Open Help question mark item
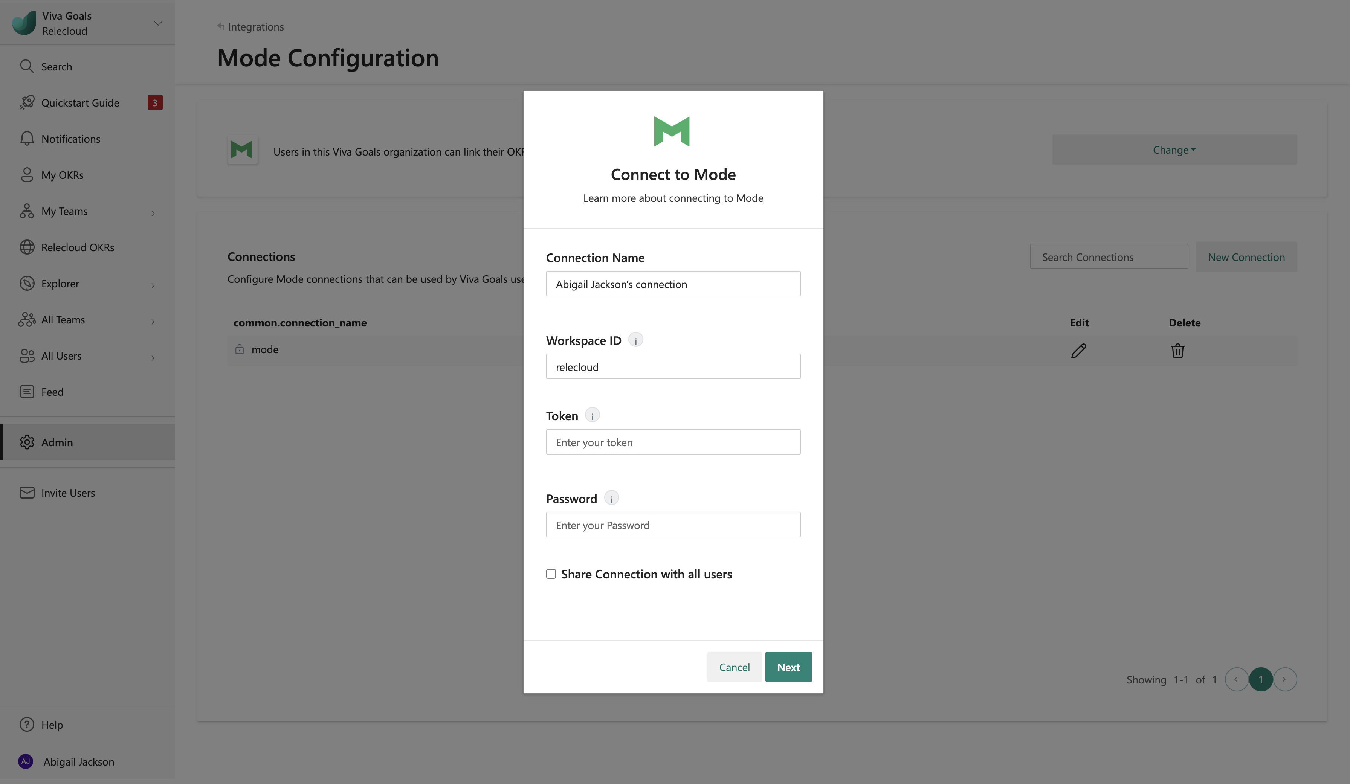Image resolution: width=1350 pixels, height=784 pixels. [x=52, y=725]
